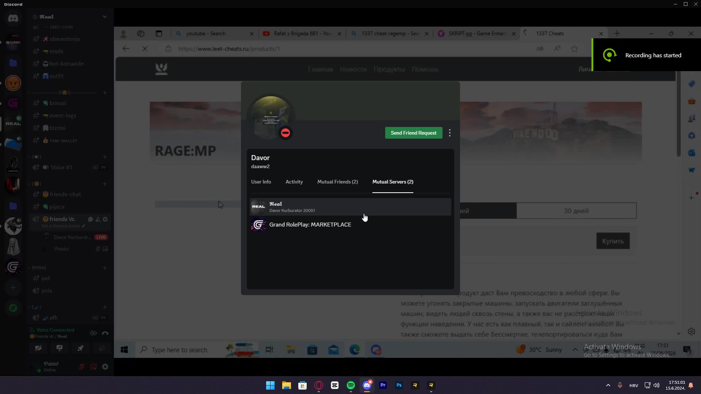Create channel in |PERA| category
701x394 pixels.
[x=105, y=268]
